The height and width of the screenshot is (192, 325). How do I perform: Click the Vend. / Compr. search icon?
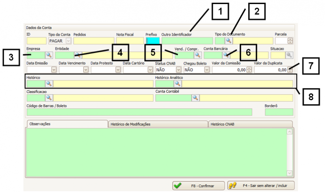tap(197, 55)
